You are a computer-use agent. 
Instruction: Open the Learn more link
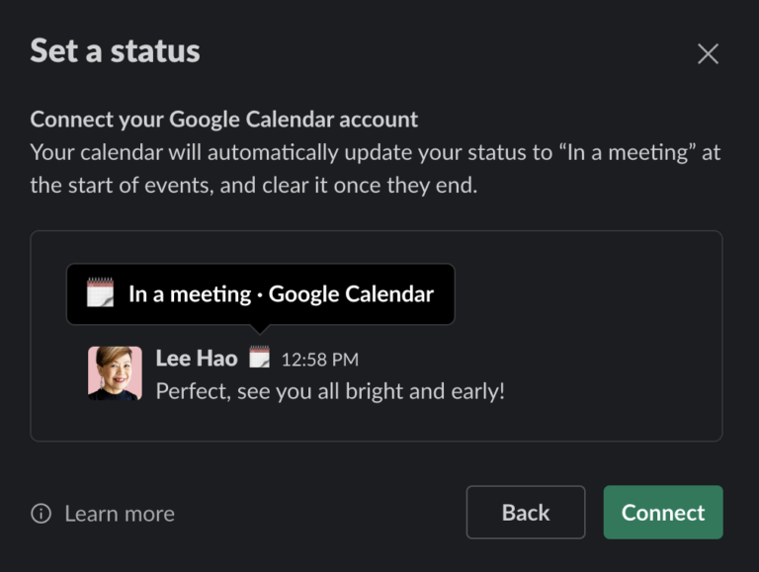[120, 514]
